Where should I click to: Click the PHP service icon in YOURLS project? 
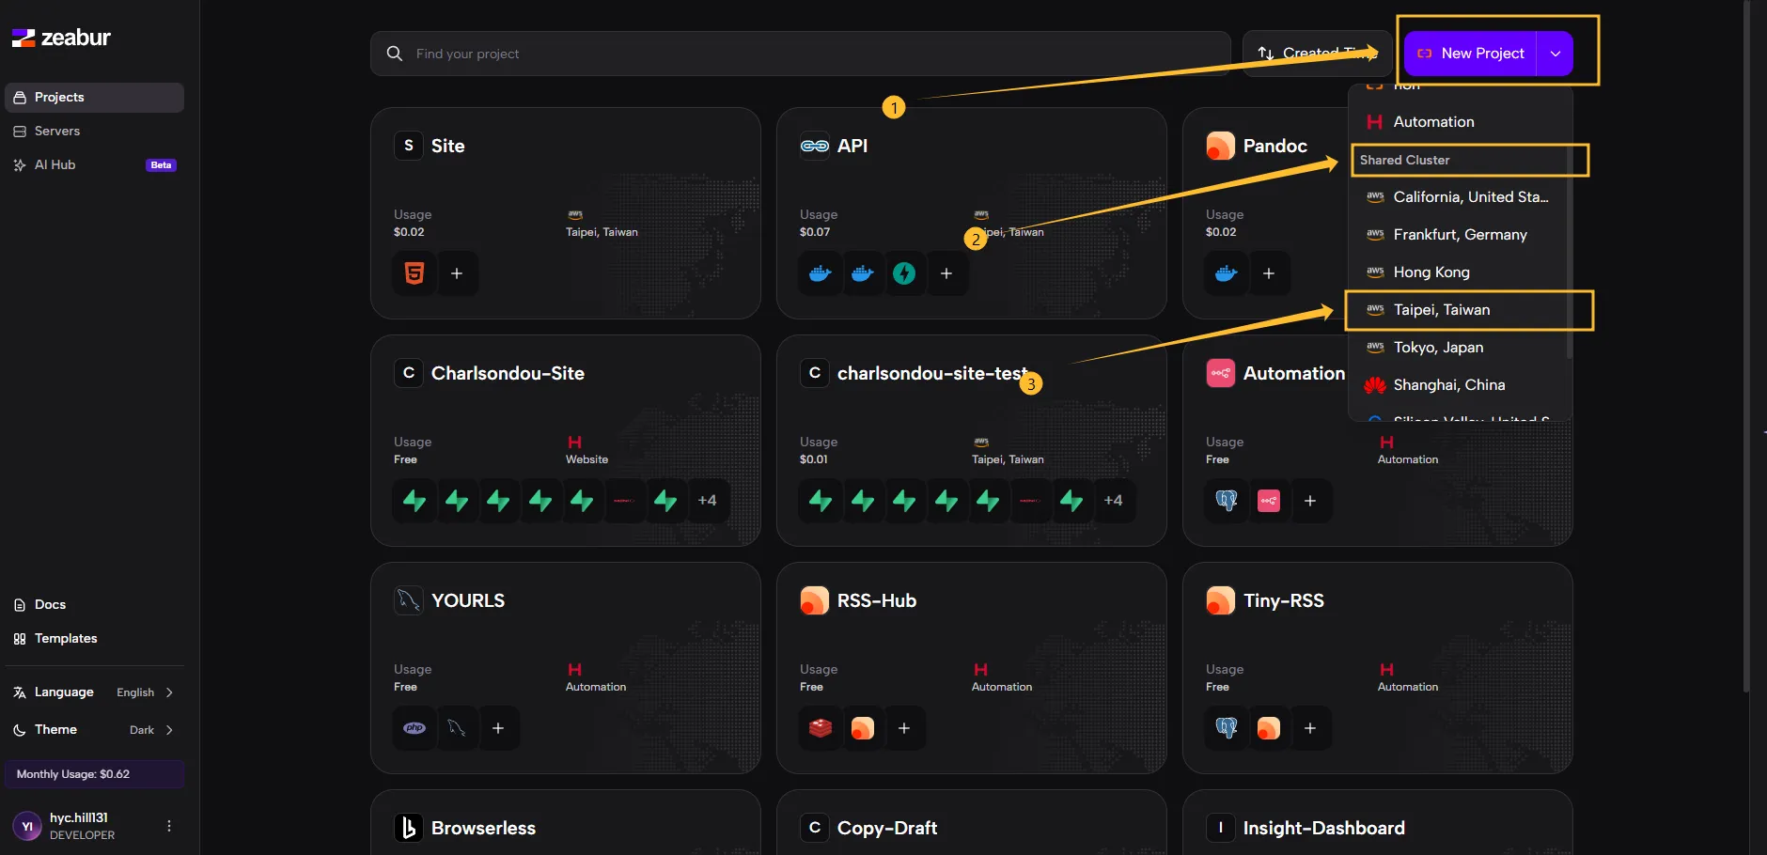coord(414,728)
